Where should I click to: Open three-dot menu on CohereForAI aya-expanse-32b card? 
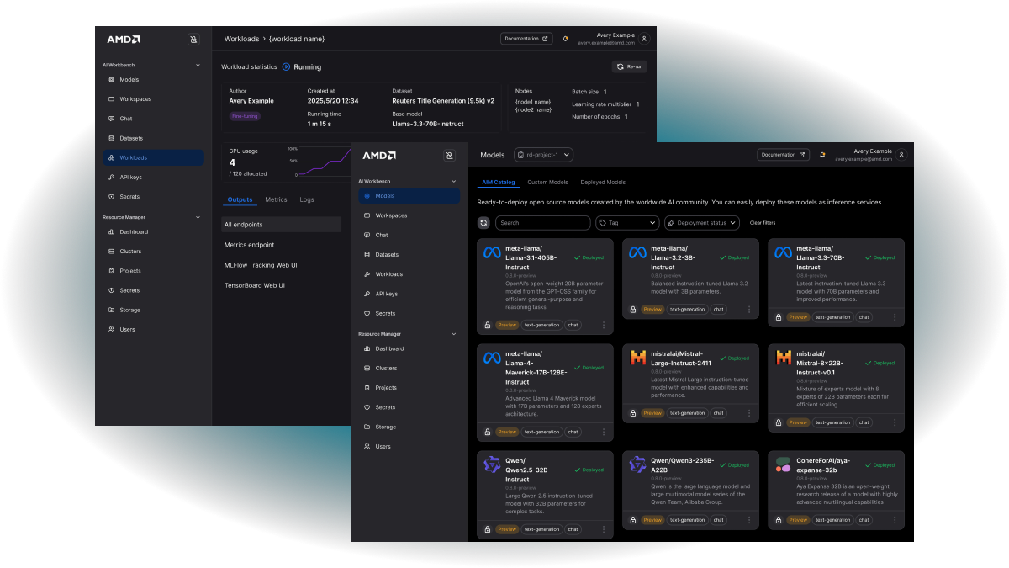pos(895,520)
